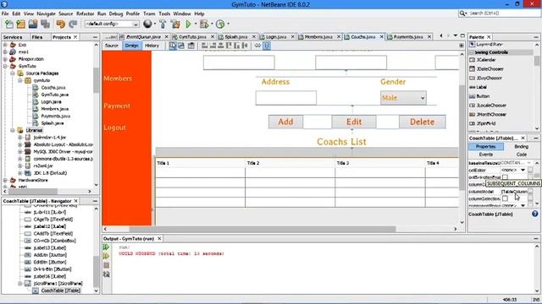Click Logout label in orange sidebar
Viewport: 542px width, 304px height.
point(115,128)
